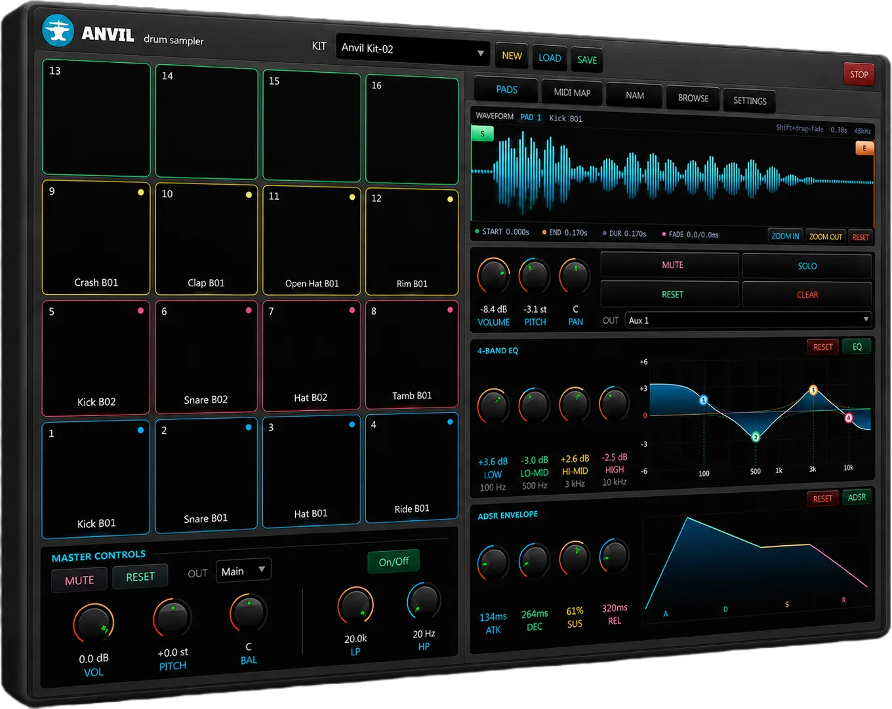Click the master PITCH knob

click(x=172, y=618)
